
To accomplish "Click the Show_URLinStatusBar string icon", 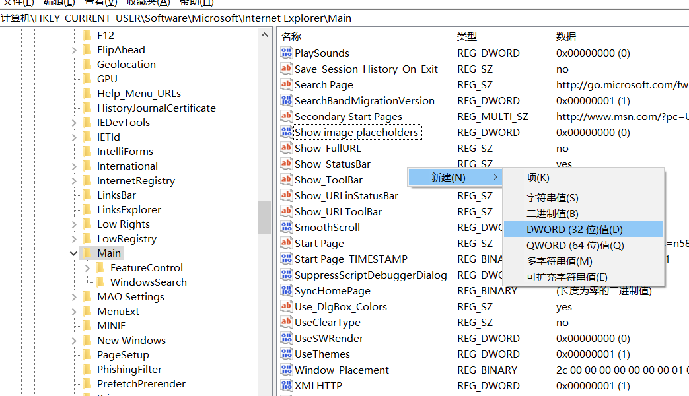I will point(287,195).
